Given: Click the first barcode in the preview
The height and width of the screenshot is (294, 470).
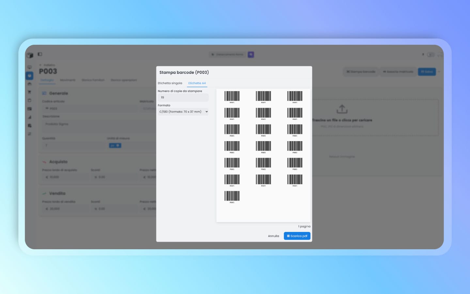Looking at the screenshot, I should click(232, 97).
